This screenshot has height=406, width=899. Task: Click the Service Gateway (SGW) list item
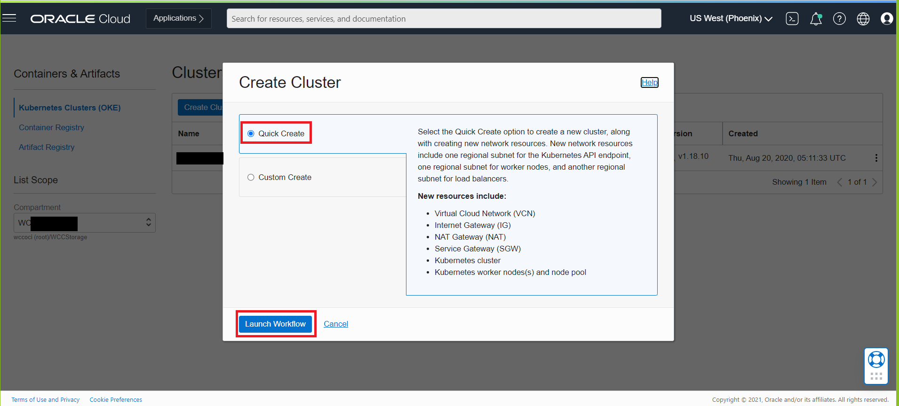tap(478, 249)
